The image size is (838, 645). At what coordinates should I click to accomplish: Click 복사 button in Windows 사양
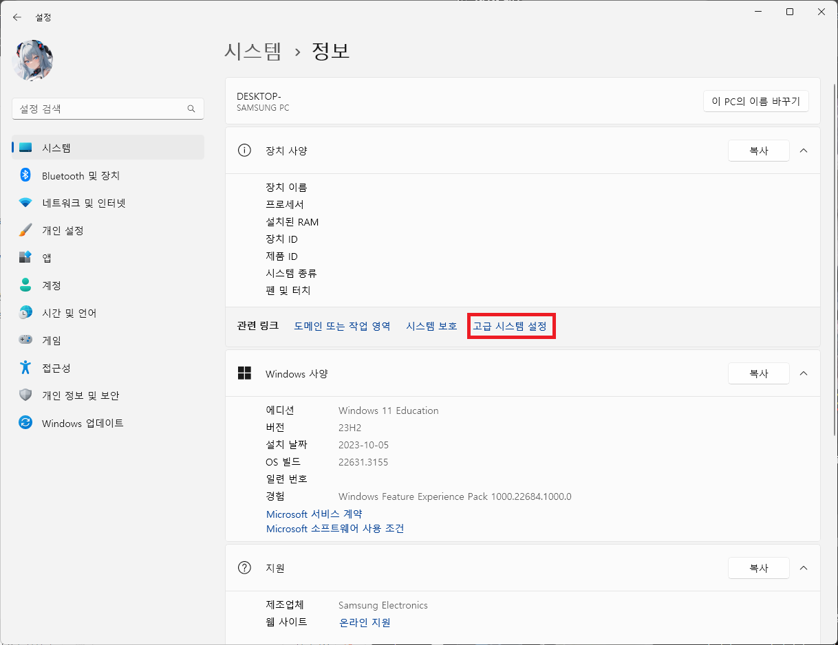click(x=759, y=373)
